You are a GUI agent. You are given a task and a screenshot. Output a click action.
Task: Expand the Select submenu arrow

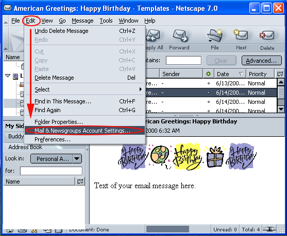[140, 89]
